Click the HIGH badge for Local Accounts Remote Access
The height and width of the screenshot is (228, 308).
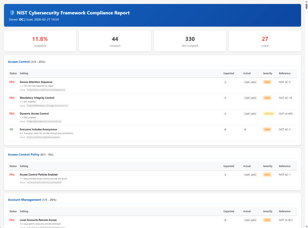pyautogui.click(x=267, y=220)
